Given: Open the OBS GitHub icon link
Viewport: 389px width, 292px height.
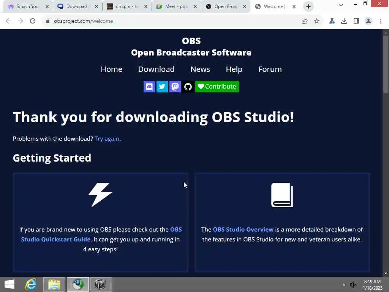Looking at the screenshot, I should 188,87.
